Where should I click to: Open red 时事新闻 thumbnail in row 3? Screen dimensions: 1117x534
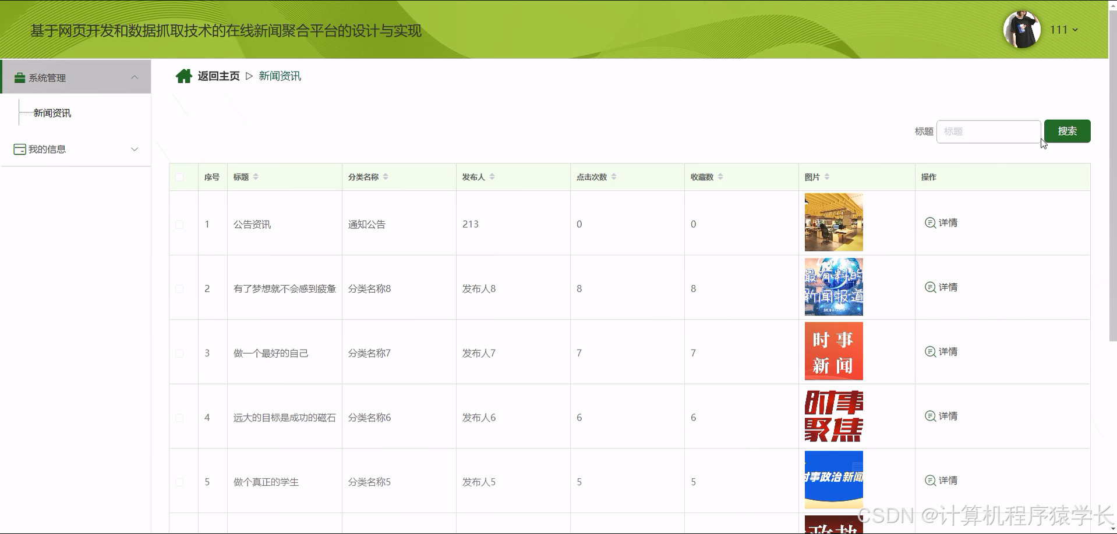pos(833,351)
